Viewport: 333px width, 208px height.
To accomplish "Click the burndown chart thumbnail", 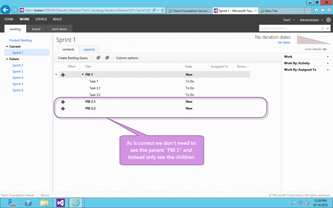I will [x=313, y=40].
